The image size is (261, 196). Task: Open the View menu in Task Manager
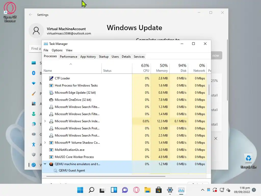click(x=69, y=50)
